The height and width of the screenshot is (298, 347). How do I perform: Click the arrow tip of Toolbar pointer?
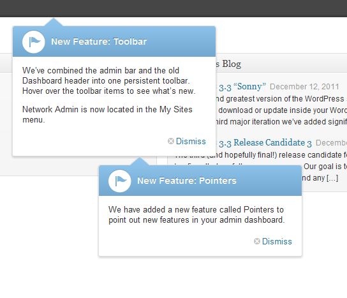tap(54, 20)
